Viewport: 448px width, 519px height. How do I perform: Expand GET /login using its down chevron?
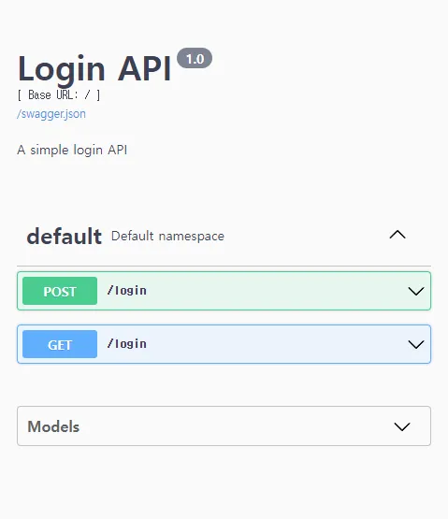[x=416, y=344]
